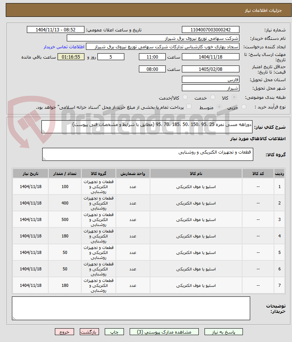Click the remaining days field showing 5
Screen dimensions: 292x342
(111, 57)
